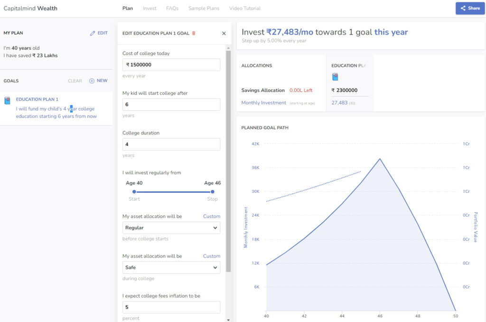Click the book icon beside Education Plan 1
The image size is (486, 322).
(x=7, y=100)
